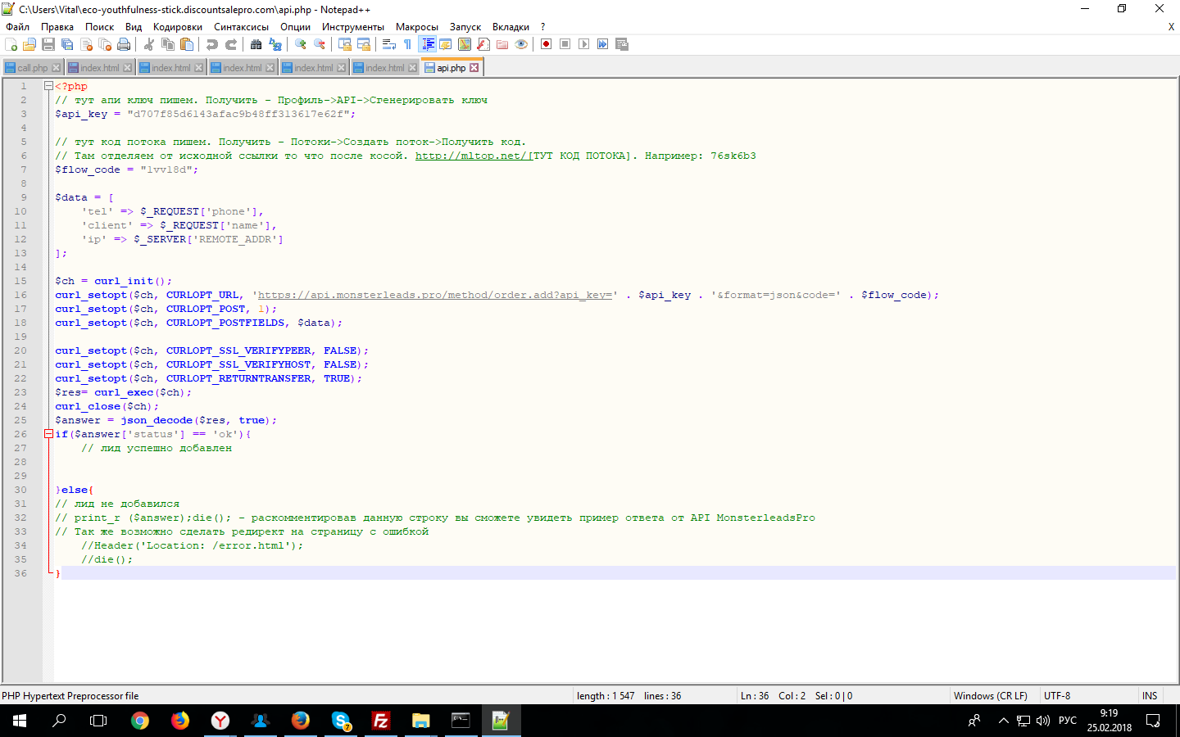The width and height of the screenshot is (1180, 737).
Task: Open the Кодировки menu
Action: tap(177, 27)
